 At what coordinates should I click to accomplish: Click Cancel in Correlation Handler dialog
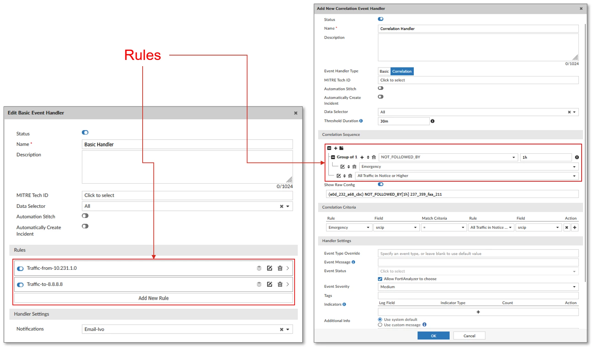point(469,336)
